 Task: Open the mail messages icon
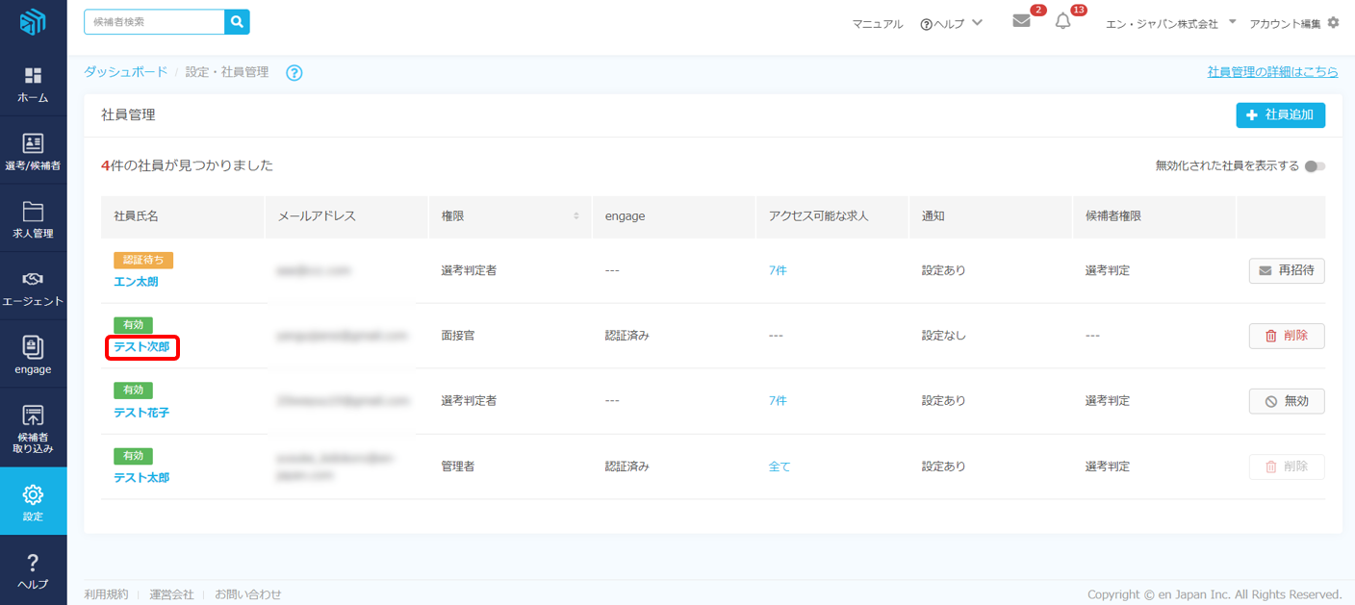(x=1021, y=22)
